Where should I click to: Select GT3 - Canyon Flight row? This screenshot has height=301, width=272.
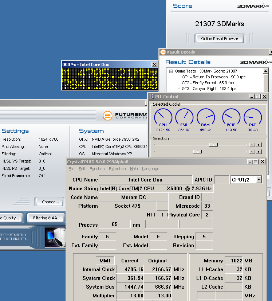[209, 89]
